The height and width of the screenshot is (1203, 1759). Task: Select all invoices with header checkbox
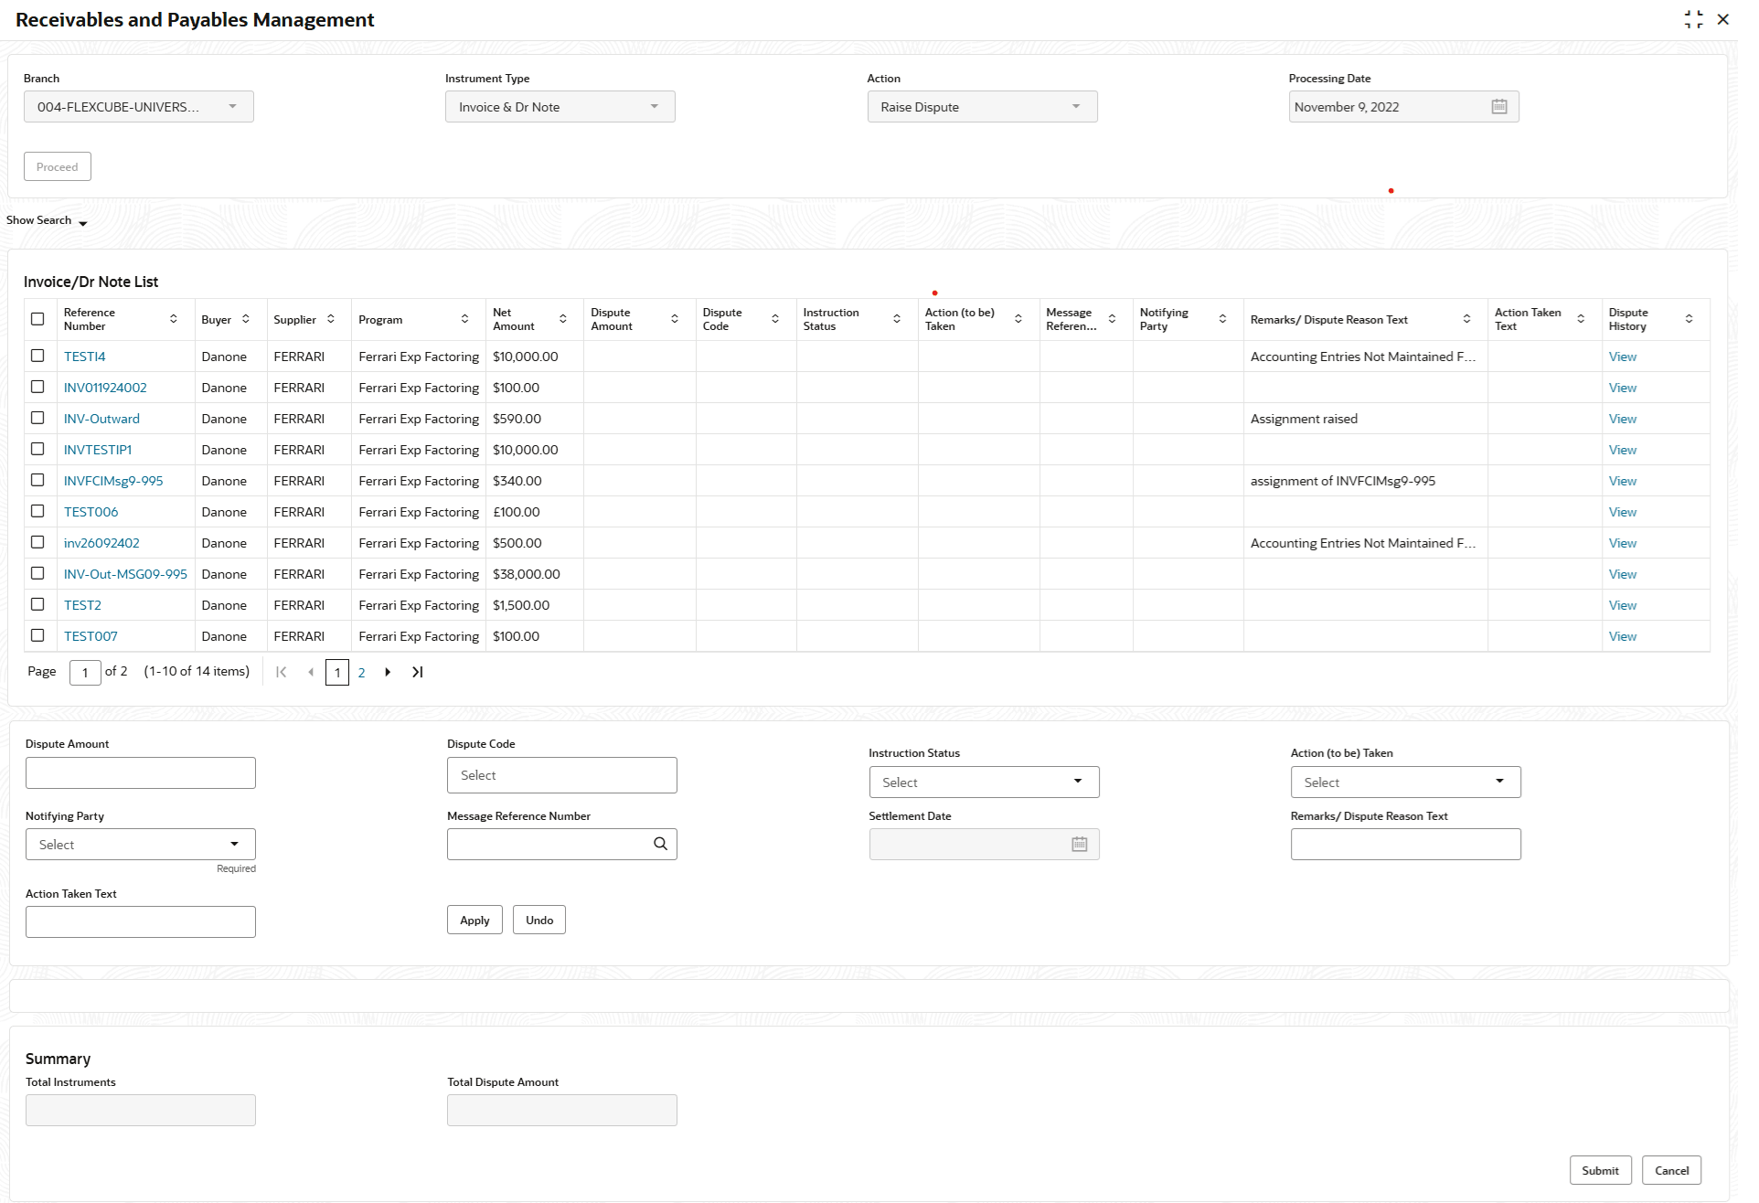click(37, 319)
